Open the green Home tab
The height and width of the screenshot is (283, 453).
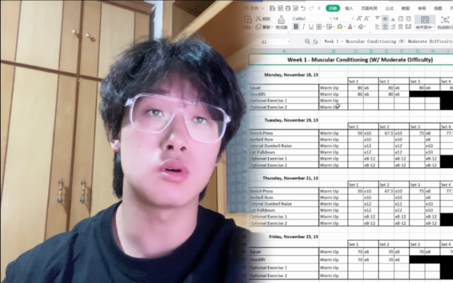pyautogui.click(x=333, y=8)
